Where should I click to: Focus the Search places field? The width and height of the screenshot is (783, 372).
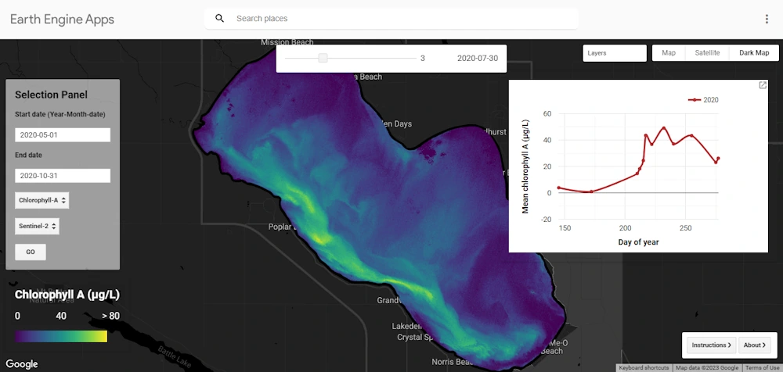point(391,19)
